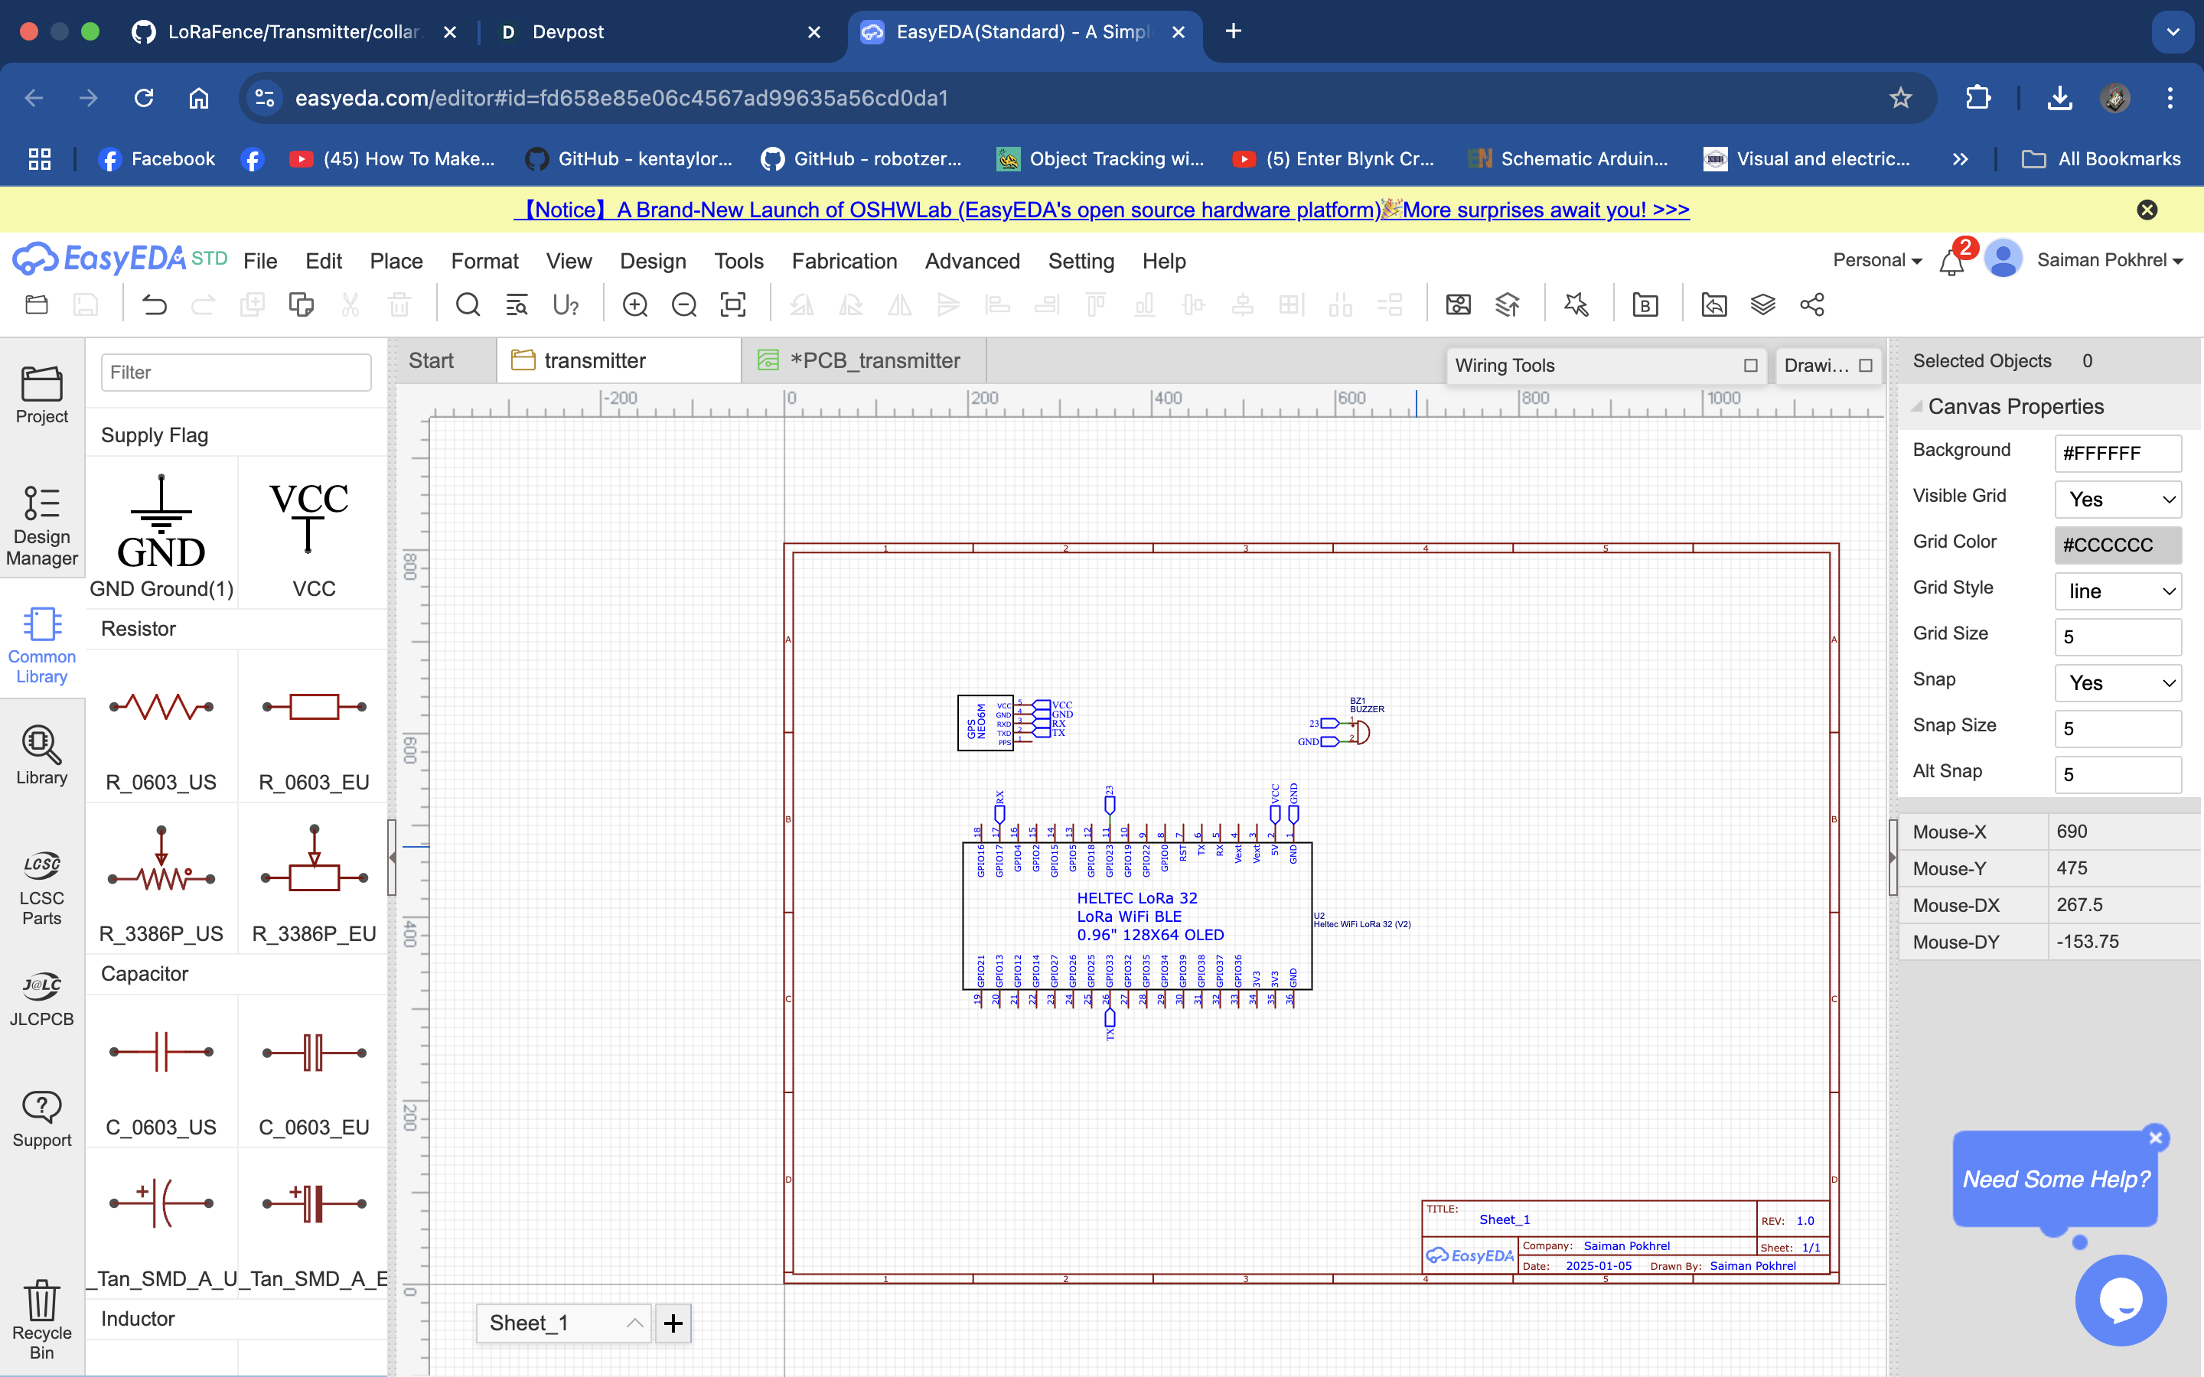Image resolution: width=2204 pixels, height=1377 pixels.
Task: Open the Design Manager panel
Action: [x=42, y=526]
